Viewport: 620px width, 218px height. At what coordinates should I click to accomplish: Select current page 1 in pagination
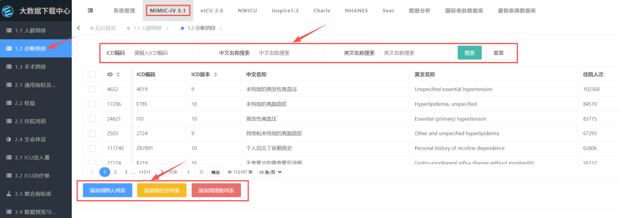click(104, 172)
